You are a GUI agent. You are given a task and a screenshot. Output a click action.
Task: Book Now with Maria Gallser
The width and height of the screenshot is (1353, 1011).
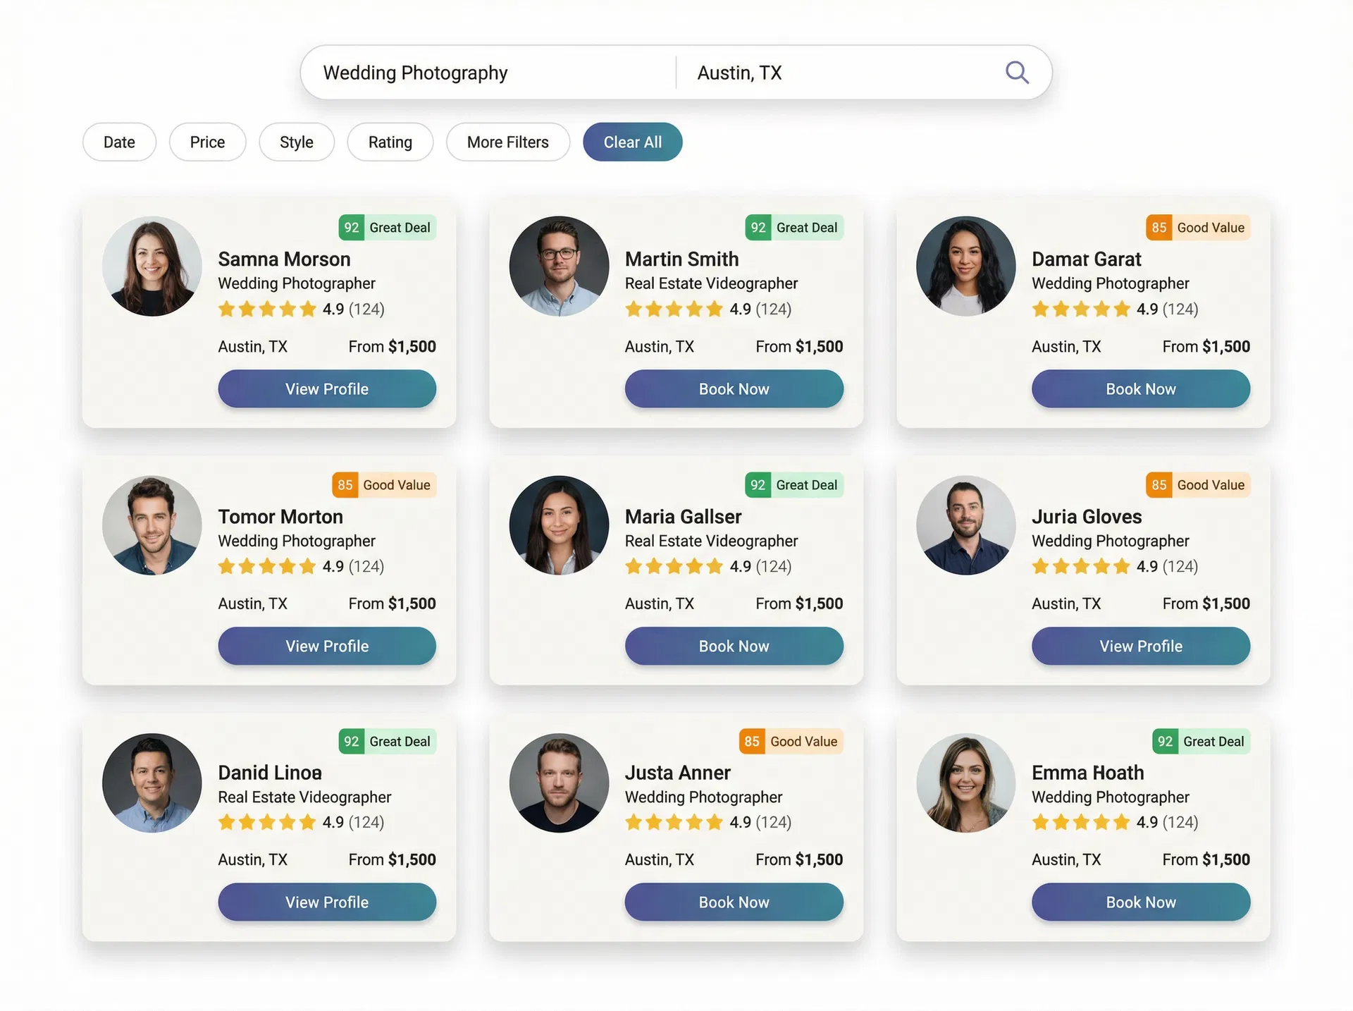pos(734,647)
